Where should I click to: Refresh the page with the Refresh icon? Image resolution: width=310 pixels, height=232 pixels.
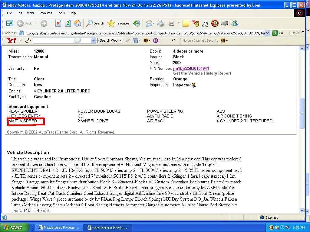click(68, 23)
